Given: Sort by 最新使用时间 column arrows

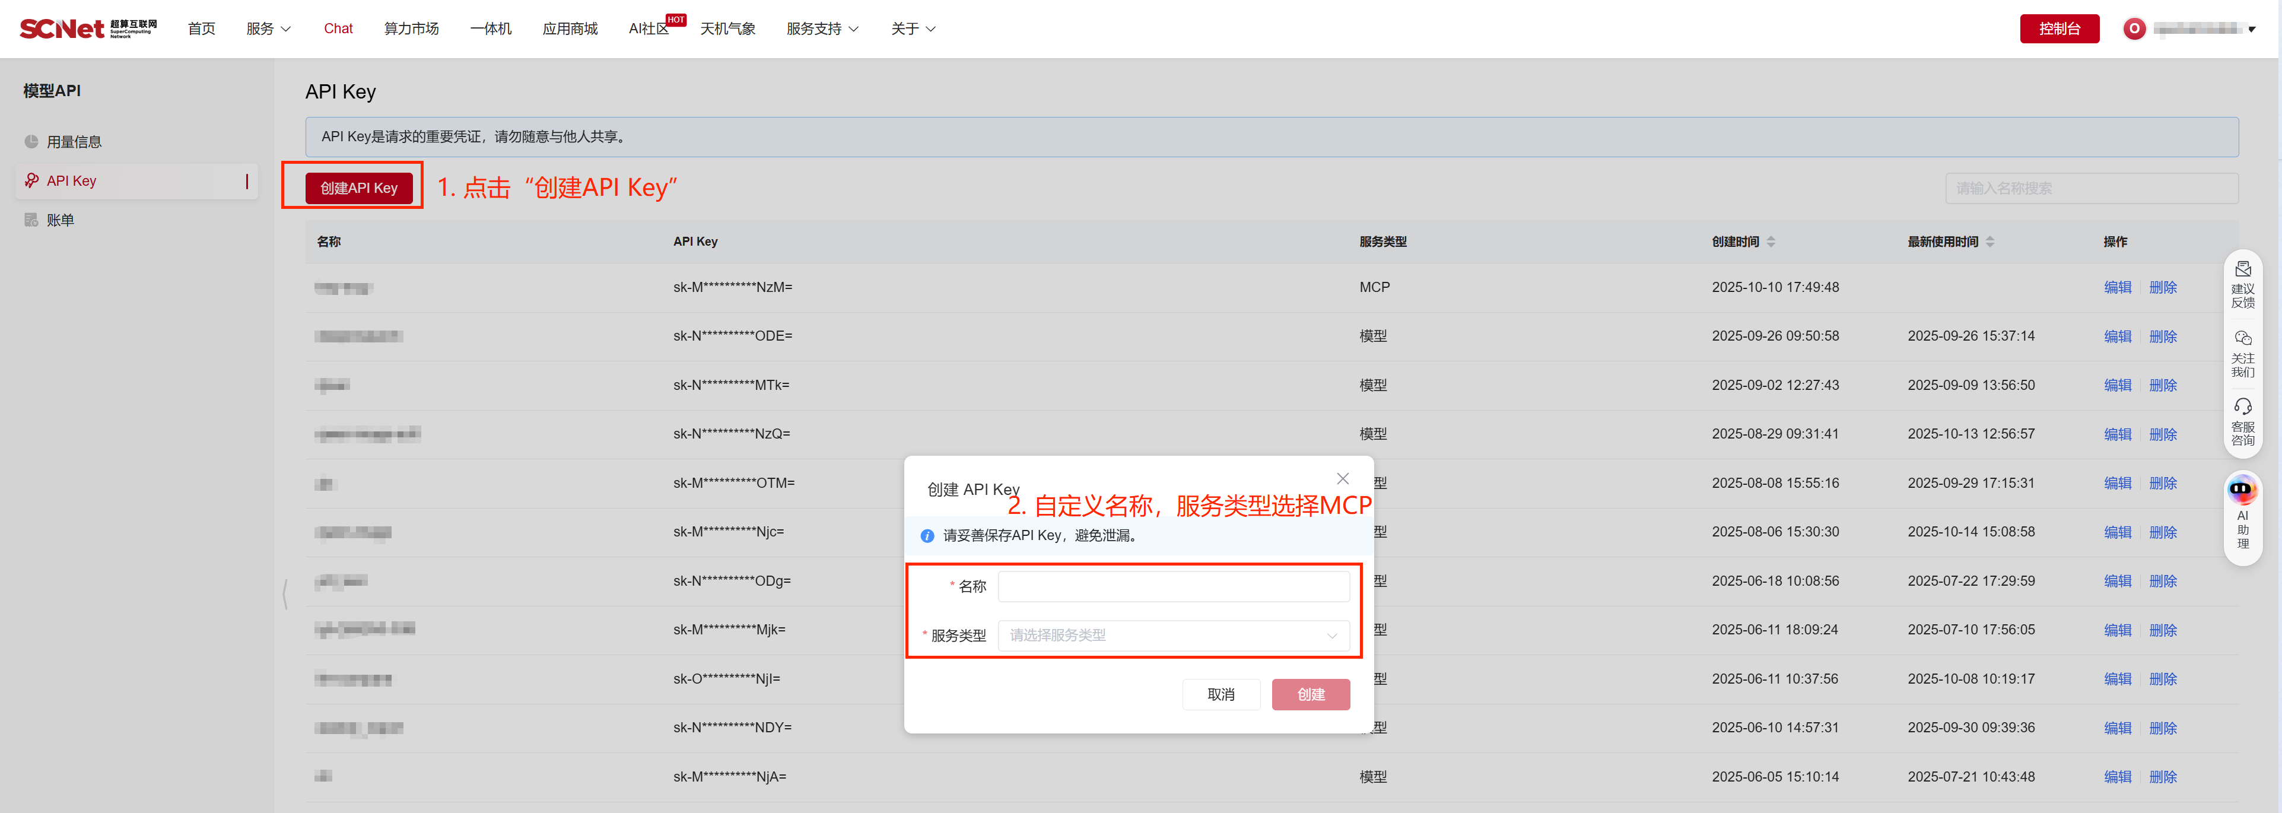Looking at the screenshot, I should tap(1989, 241).
